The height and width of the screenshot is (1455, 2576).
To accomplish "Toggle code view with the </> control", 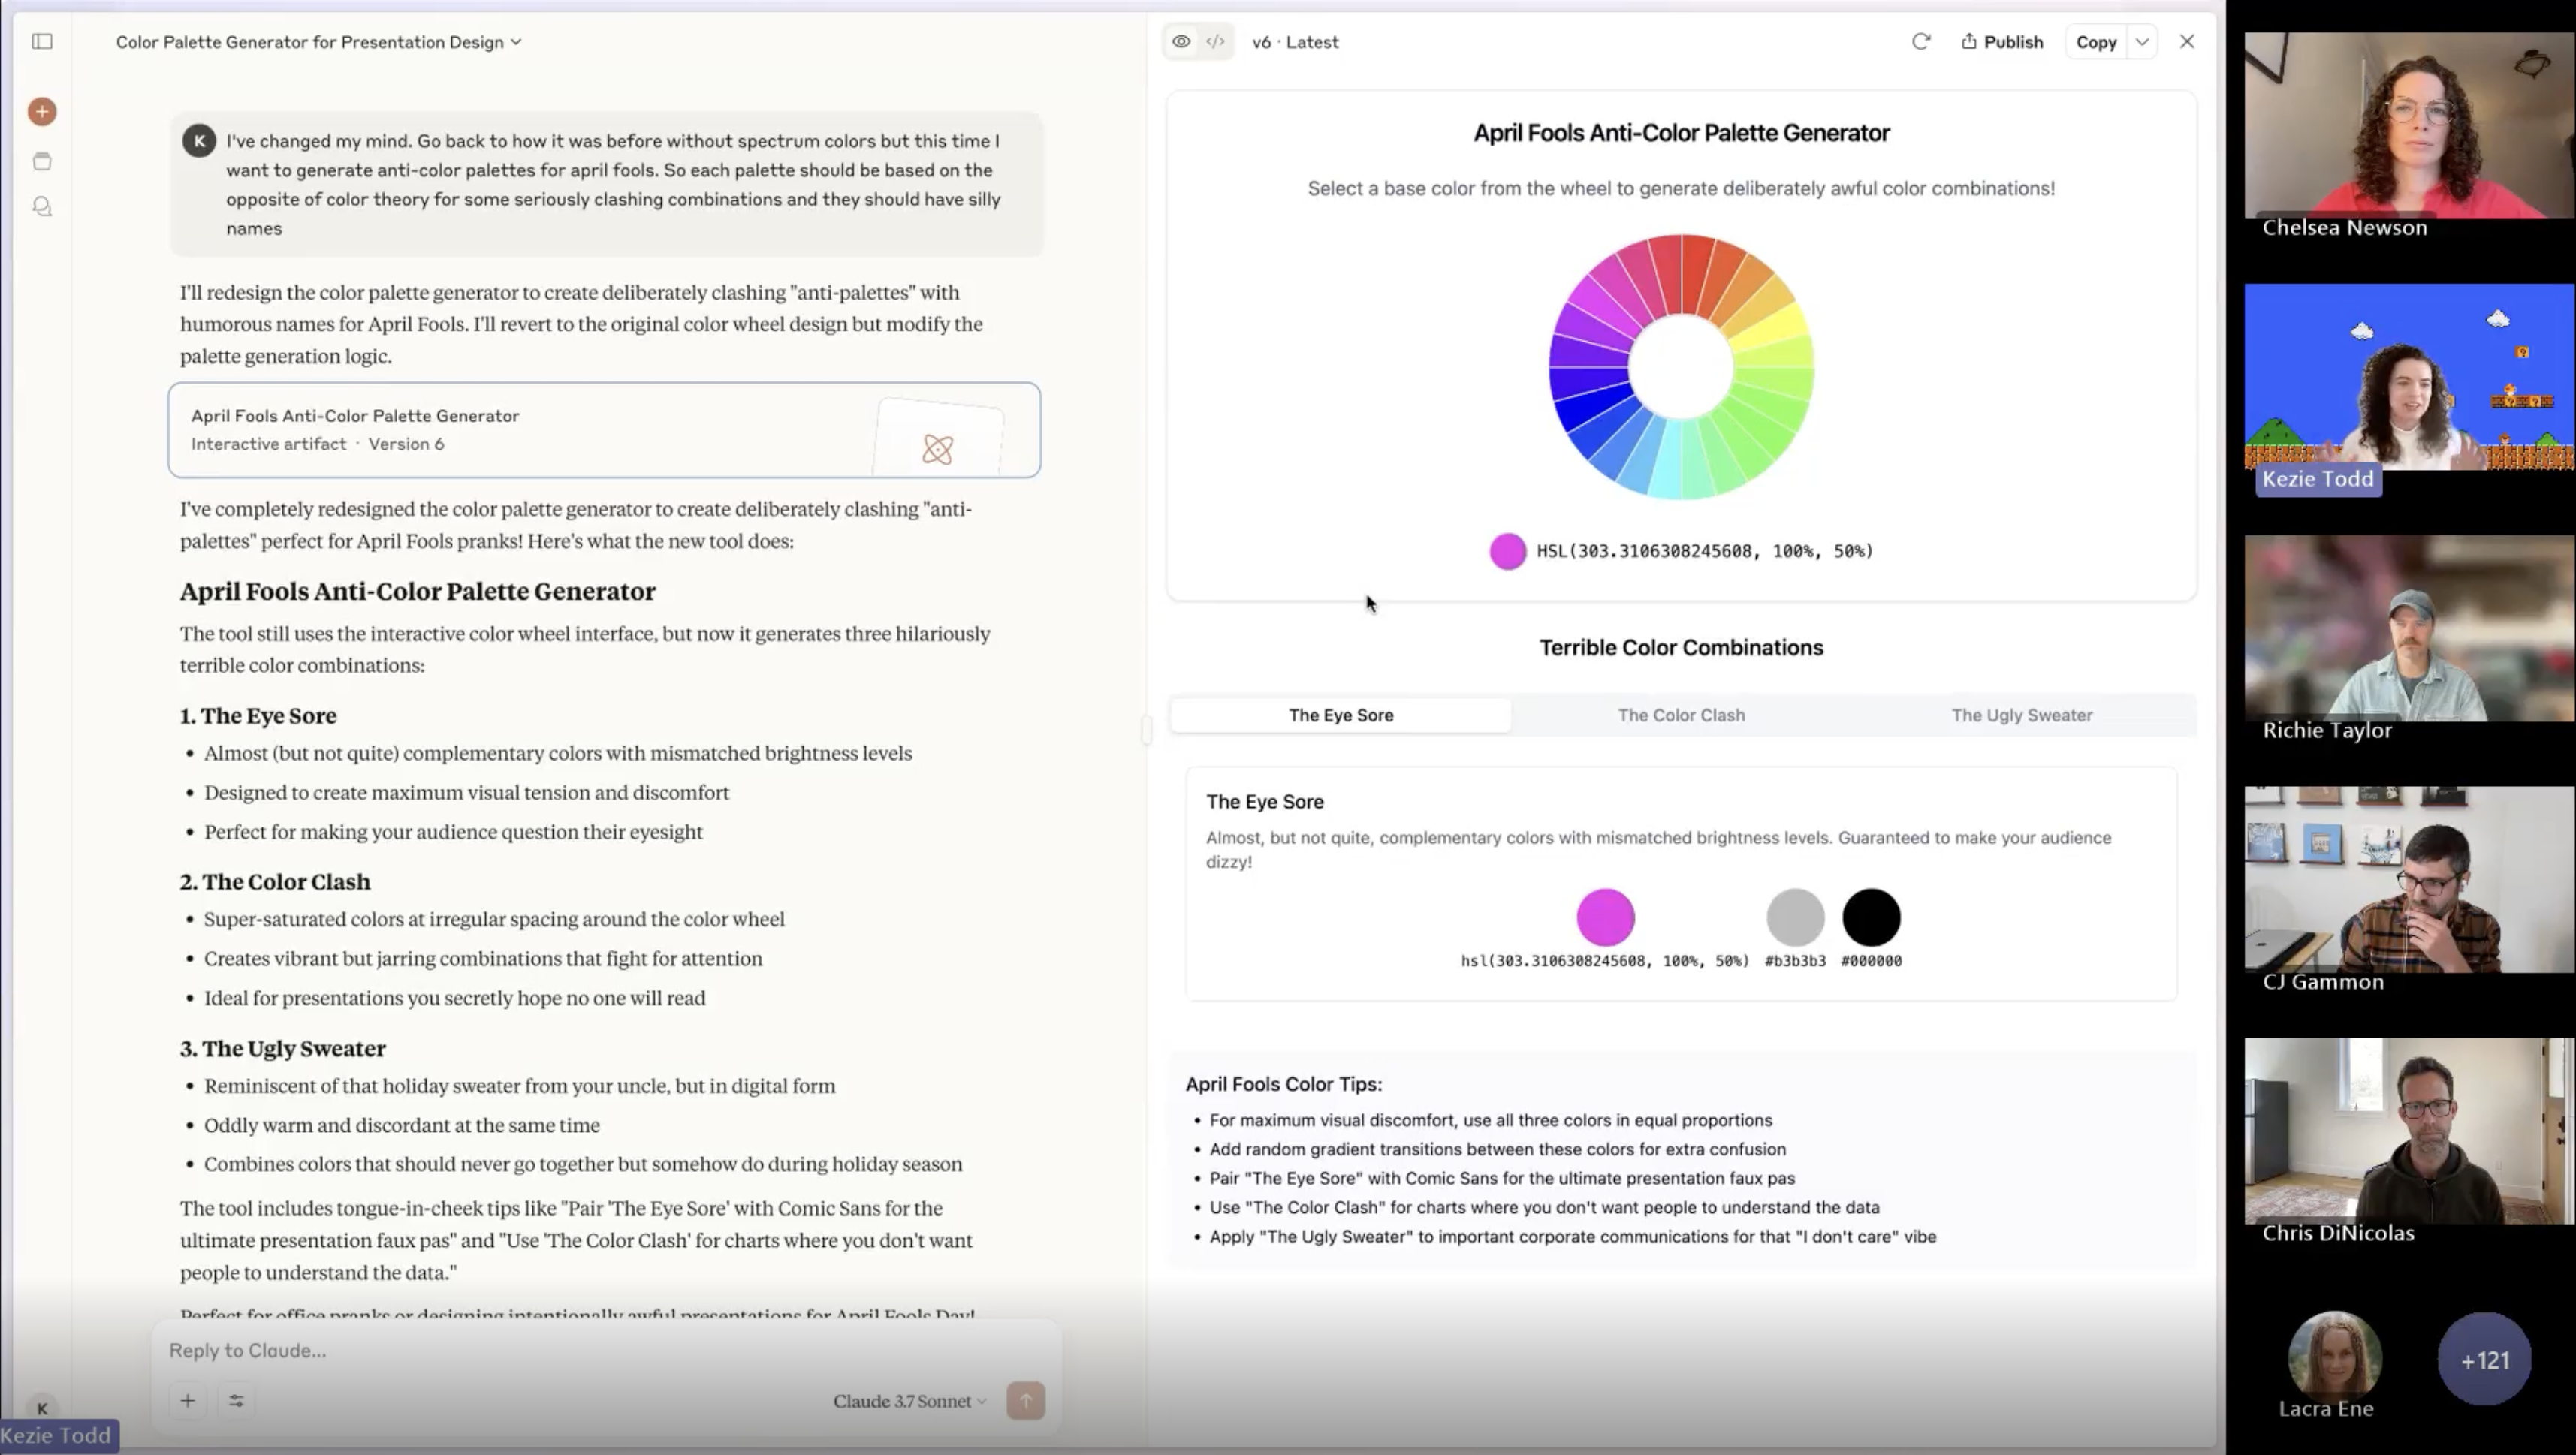I will pyautogui.click(x=1215, y=41).
